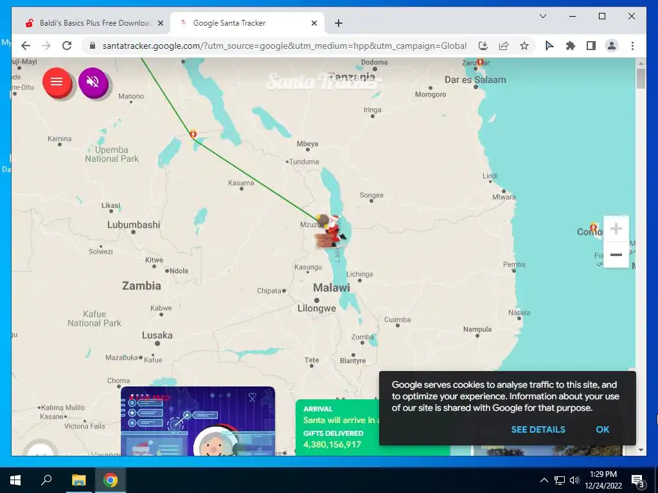
Task: Toggle the browser side panel
Action: point(591,46)
